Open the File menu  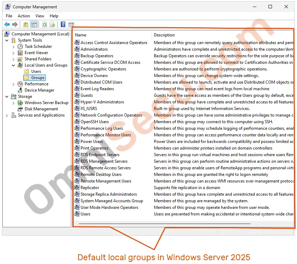click(9, 16)
